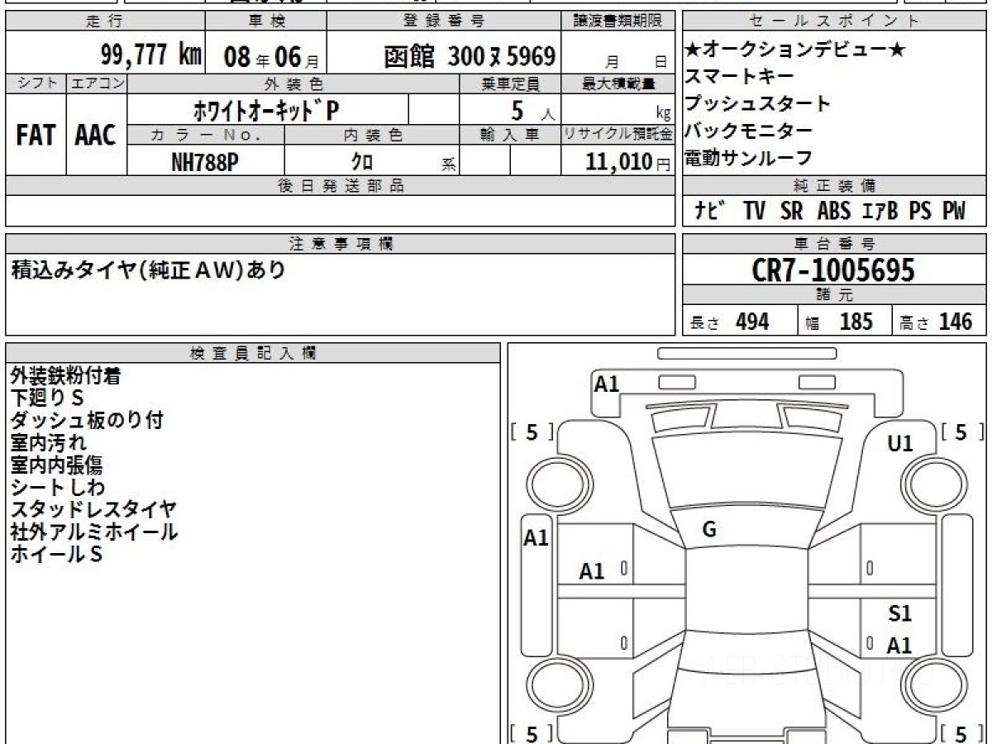Viewport: 992px width, 744px height.
Task: Click ★オークションデビュー★ sales point
Action: (x=794, y=50)
